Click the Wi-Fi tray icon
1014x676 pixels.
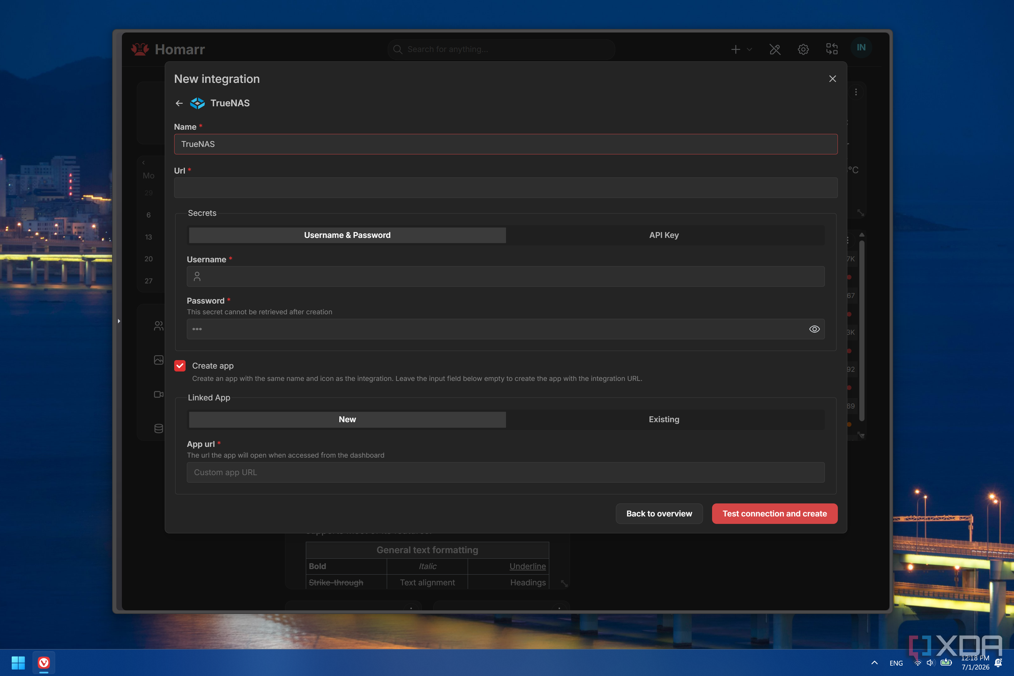917,663
